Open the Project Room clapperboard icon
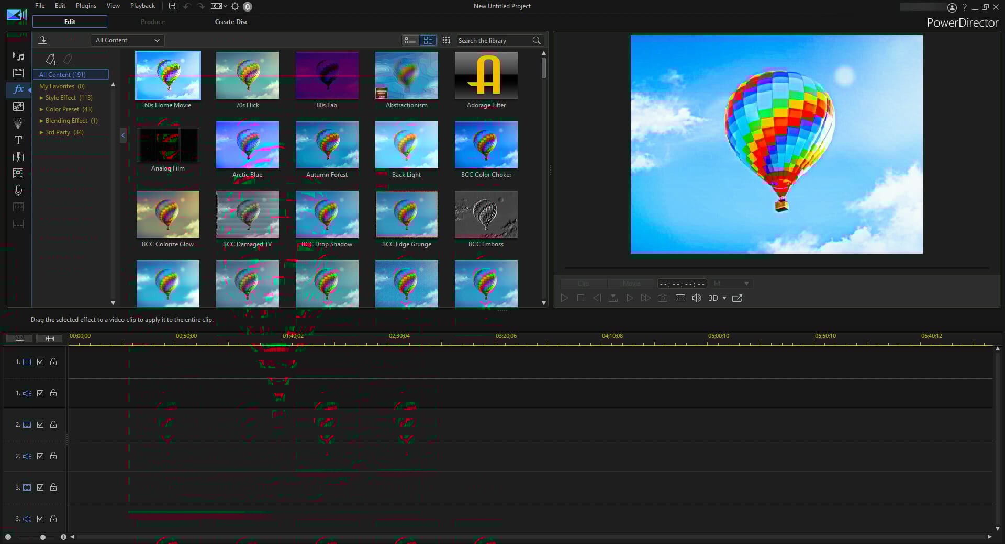 pos(18,73)
